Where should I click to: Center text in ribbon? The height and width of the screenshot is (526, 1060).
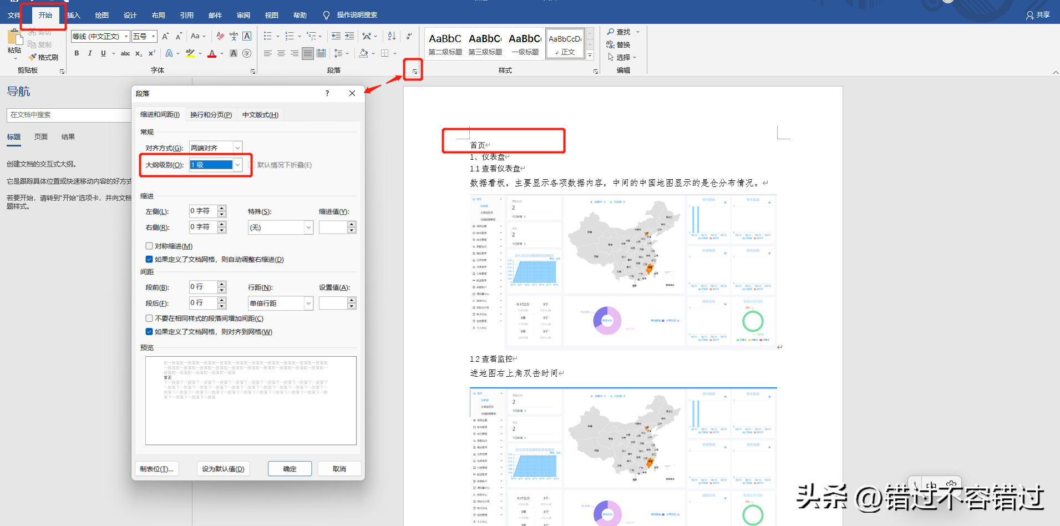(x=281, y=53)
